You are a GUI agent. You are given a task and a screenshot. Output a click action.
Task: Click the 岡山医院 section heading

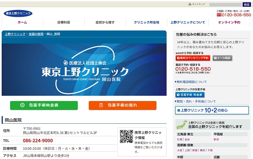tap(13, 120)
